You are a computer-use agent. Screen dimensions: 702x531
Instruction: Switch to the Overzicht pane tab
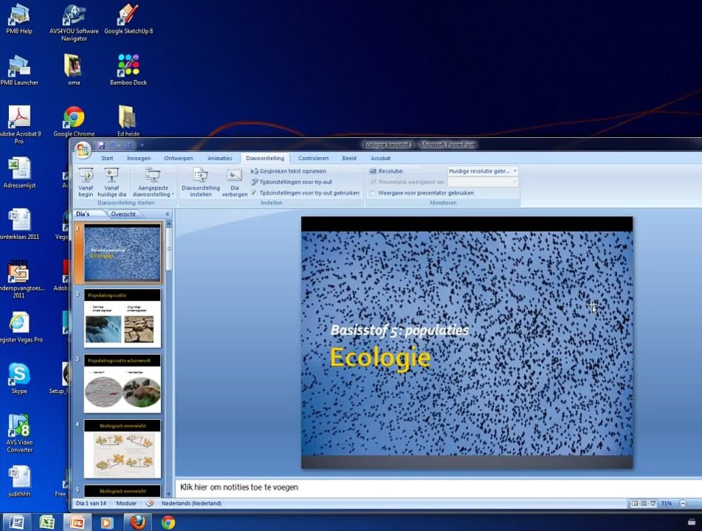(123, 214)
